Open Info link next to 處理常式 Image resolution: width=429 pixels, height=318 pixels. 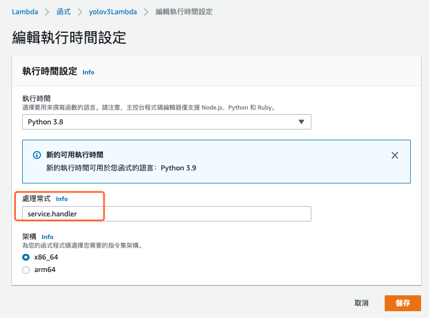coord(61,199)
